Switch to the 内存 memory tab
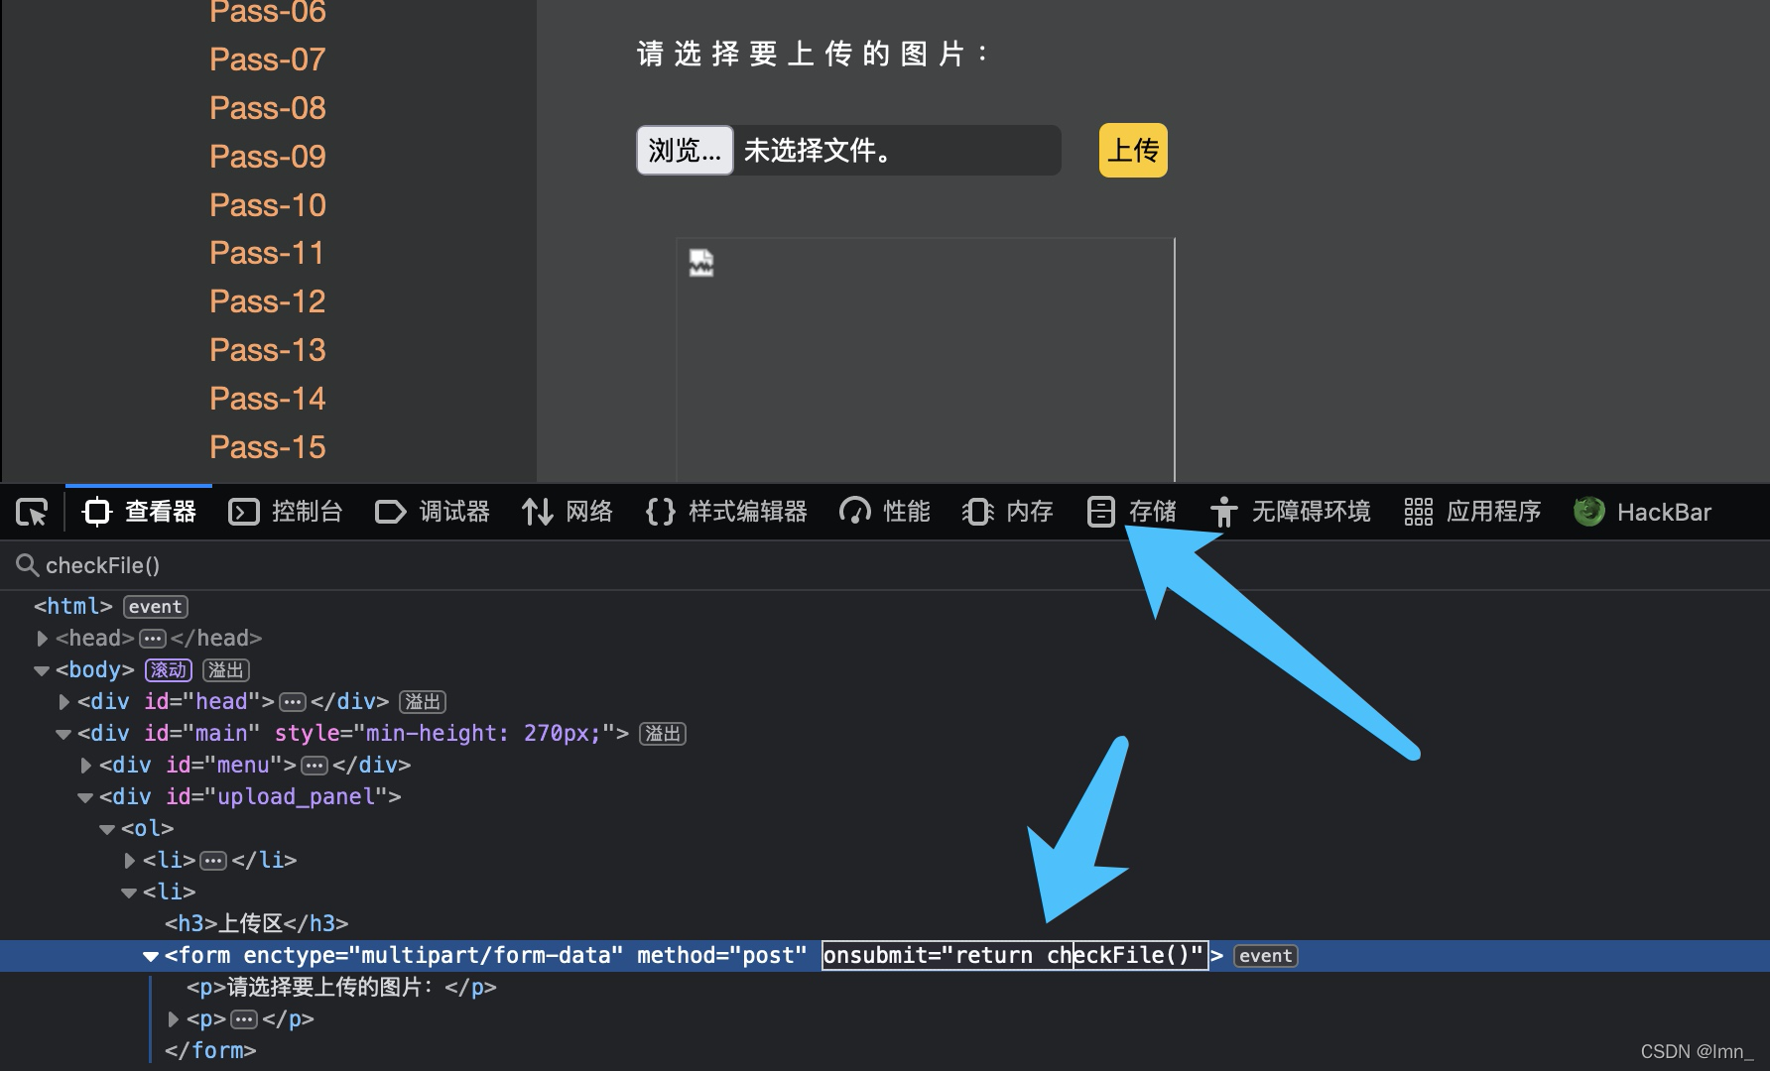Viewport: 1770px width, 1071px height. point(1008,512)
